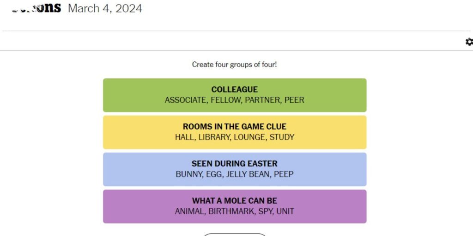Click the 'Create four groups of four!' text

pos(234,65)
